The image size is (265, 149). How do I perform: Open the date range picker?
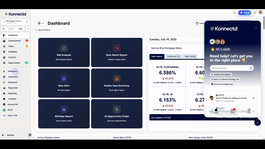point(199,23)
